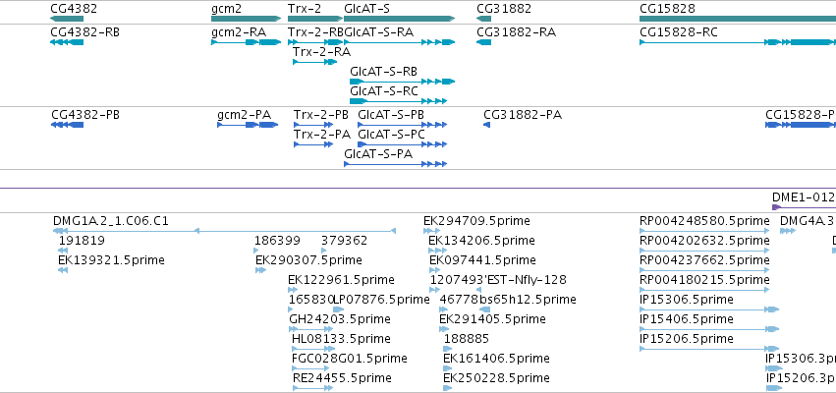Screen dimensions: 836x393
Task: Select the CG4382-RB transcript exon glyph
Action: click(67, 42)
